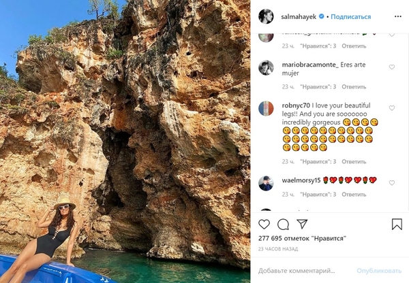View likes on waelmorsy15's comment

point(318,199)
